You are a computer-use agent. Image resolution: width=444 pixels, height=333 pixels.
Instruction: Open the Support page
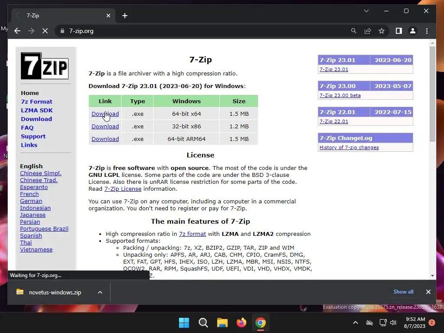pos(33,137)
